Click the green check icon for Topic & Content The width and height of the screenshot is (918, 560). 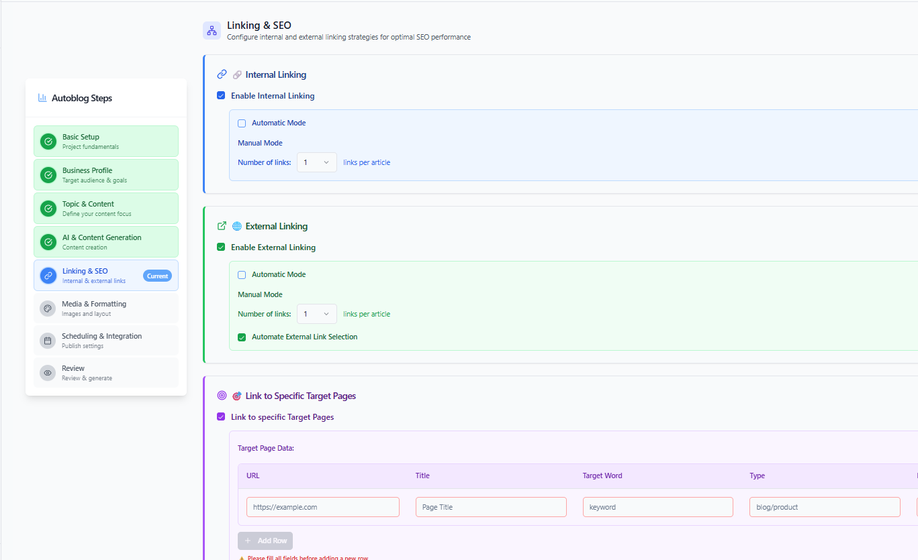48,209
